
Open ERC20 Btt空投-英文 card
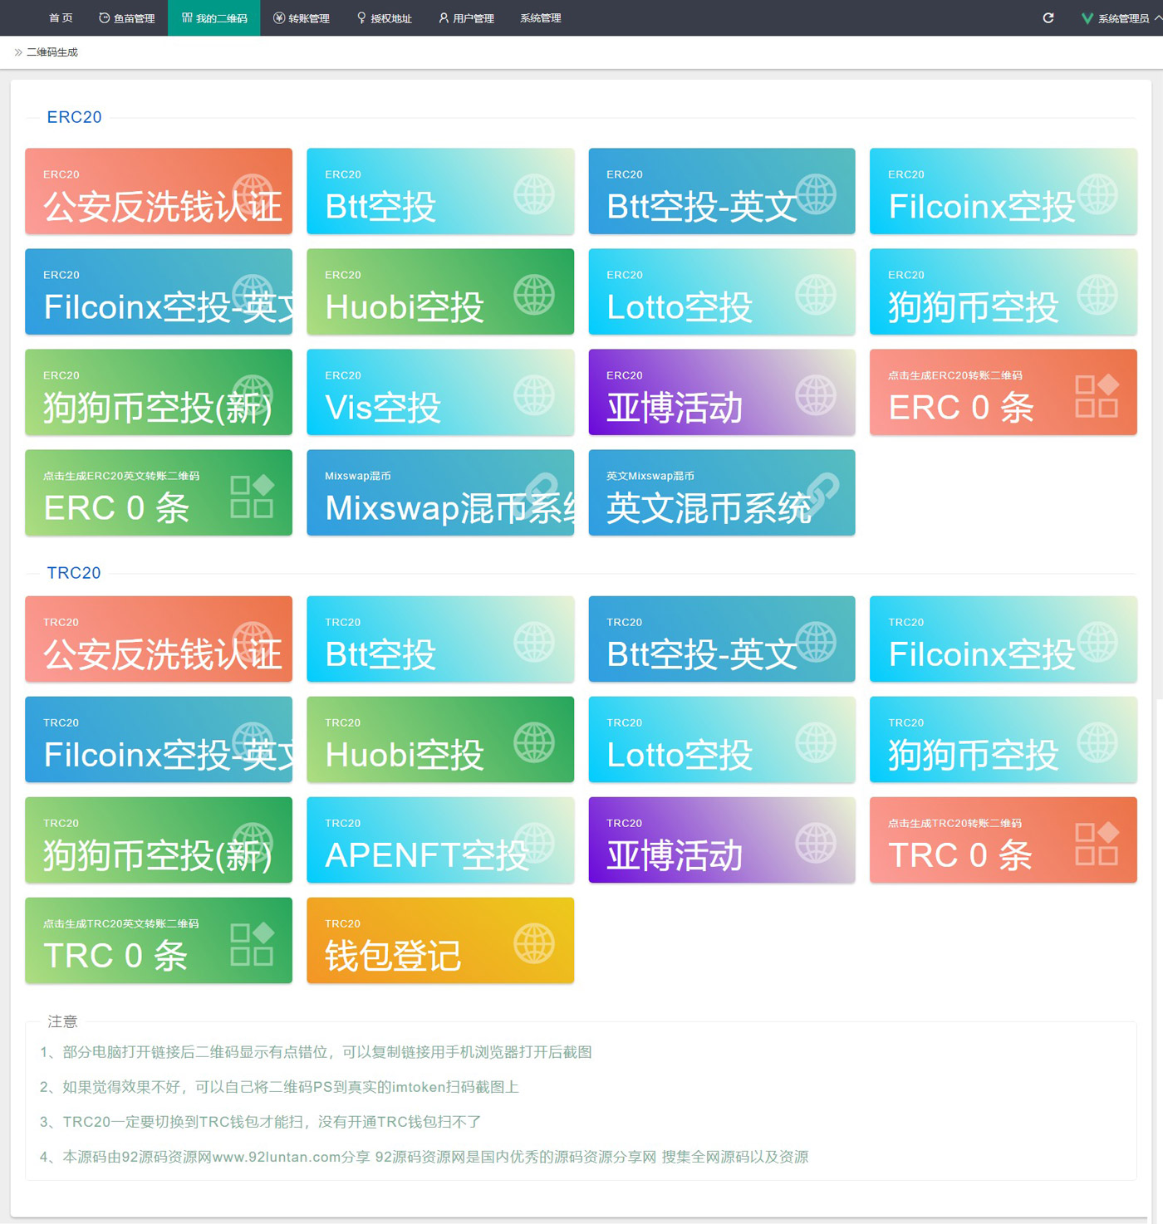click(x=722, y=191)
